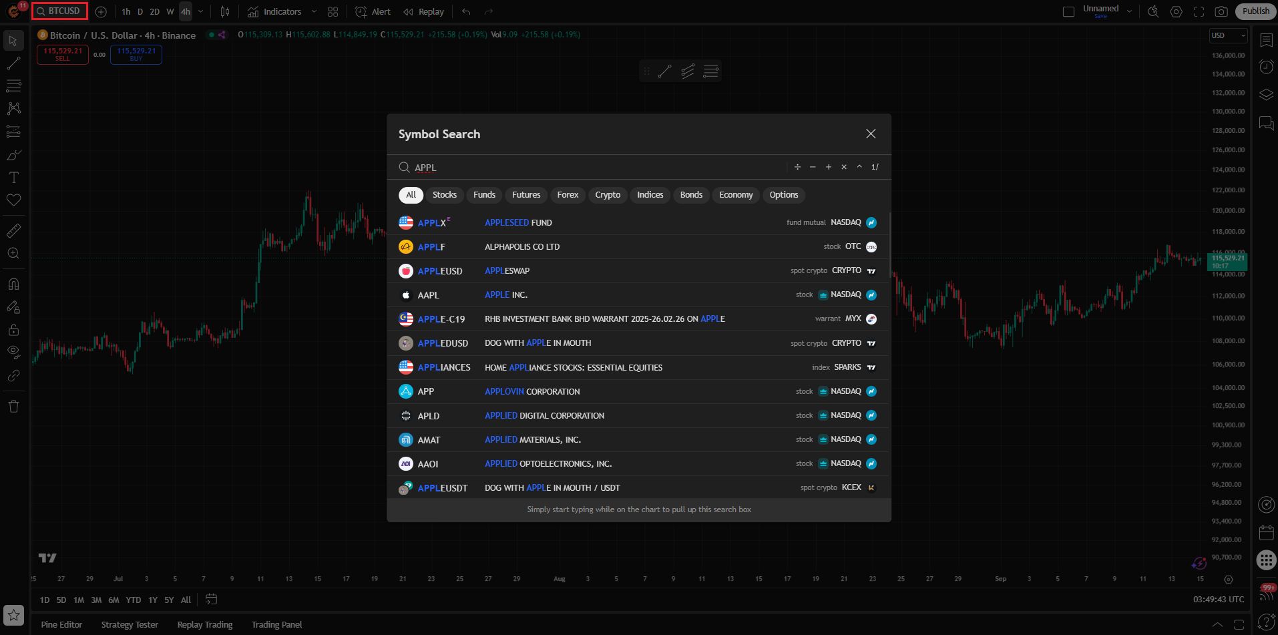This screenshot has height=635, width=1278.
Task: Expand the favorite indicators dropdown arrow
Action: (x=314, y=12)
